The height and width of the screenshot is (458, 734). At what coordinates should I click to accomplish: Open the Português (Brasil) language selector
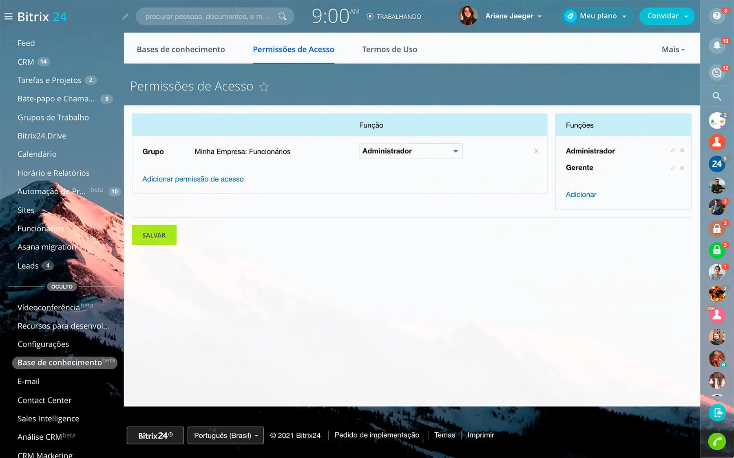[x=226, y=436]
